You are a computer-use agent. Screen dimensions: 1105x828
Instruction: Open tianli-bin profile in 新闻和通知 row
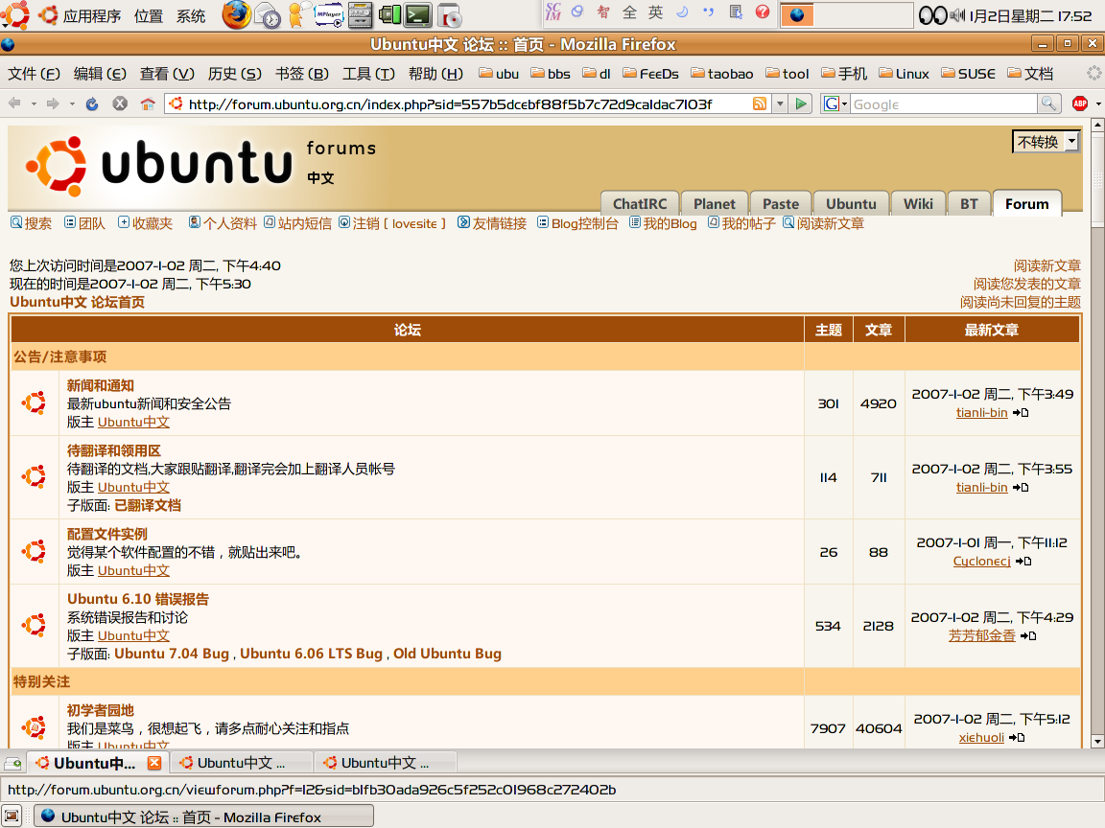[981, 413]
